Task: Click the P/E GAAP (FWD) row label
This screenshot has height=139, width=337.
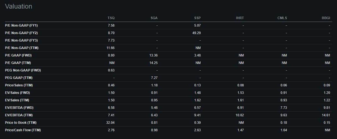Action: (x=20, y=55)
